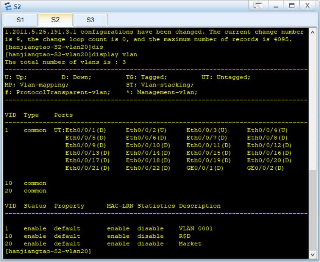Click description 'Market' for VLAN 20
The height and width of the screenshot is (262, 320).
(x=190, y=244)
